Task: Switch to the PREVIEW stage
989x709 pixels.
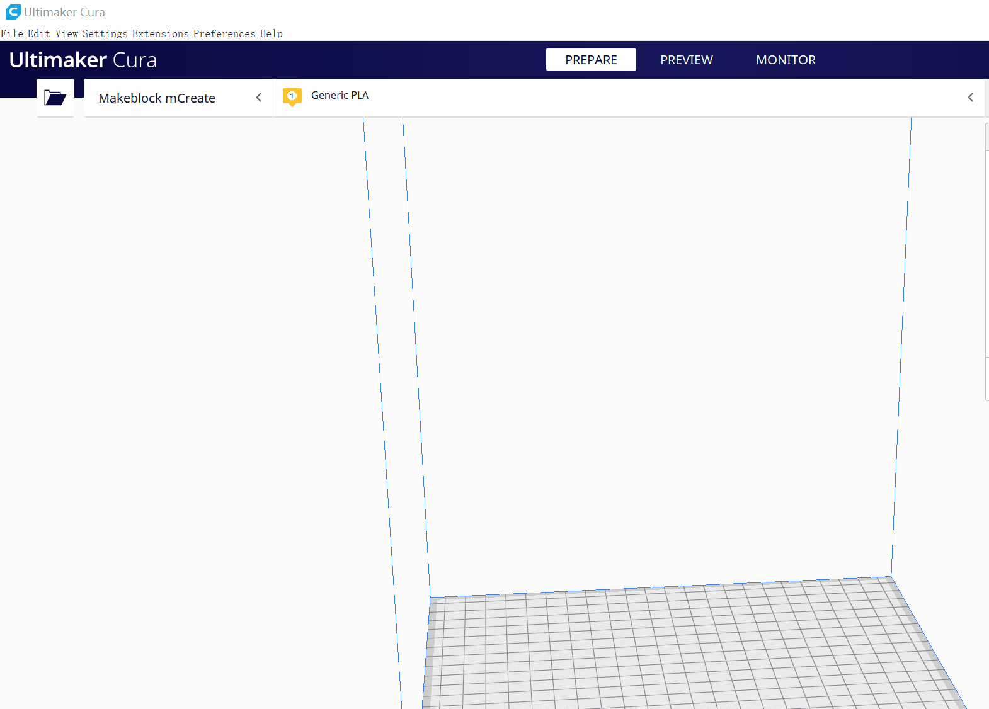Action: click(x=687, y=60)
